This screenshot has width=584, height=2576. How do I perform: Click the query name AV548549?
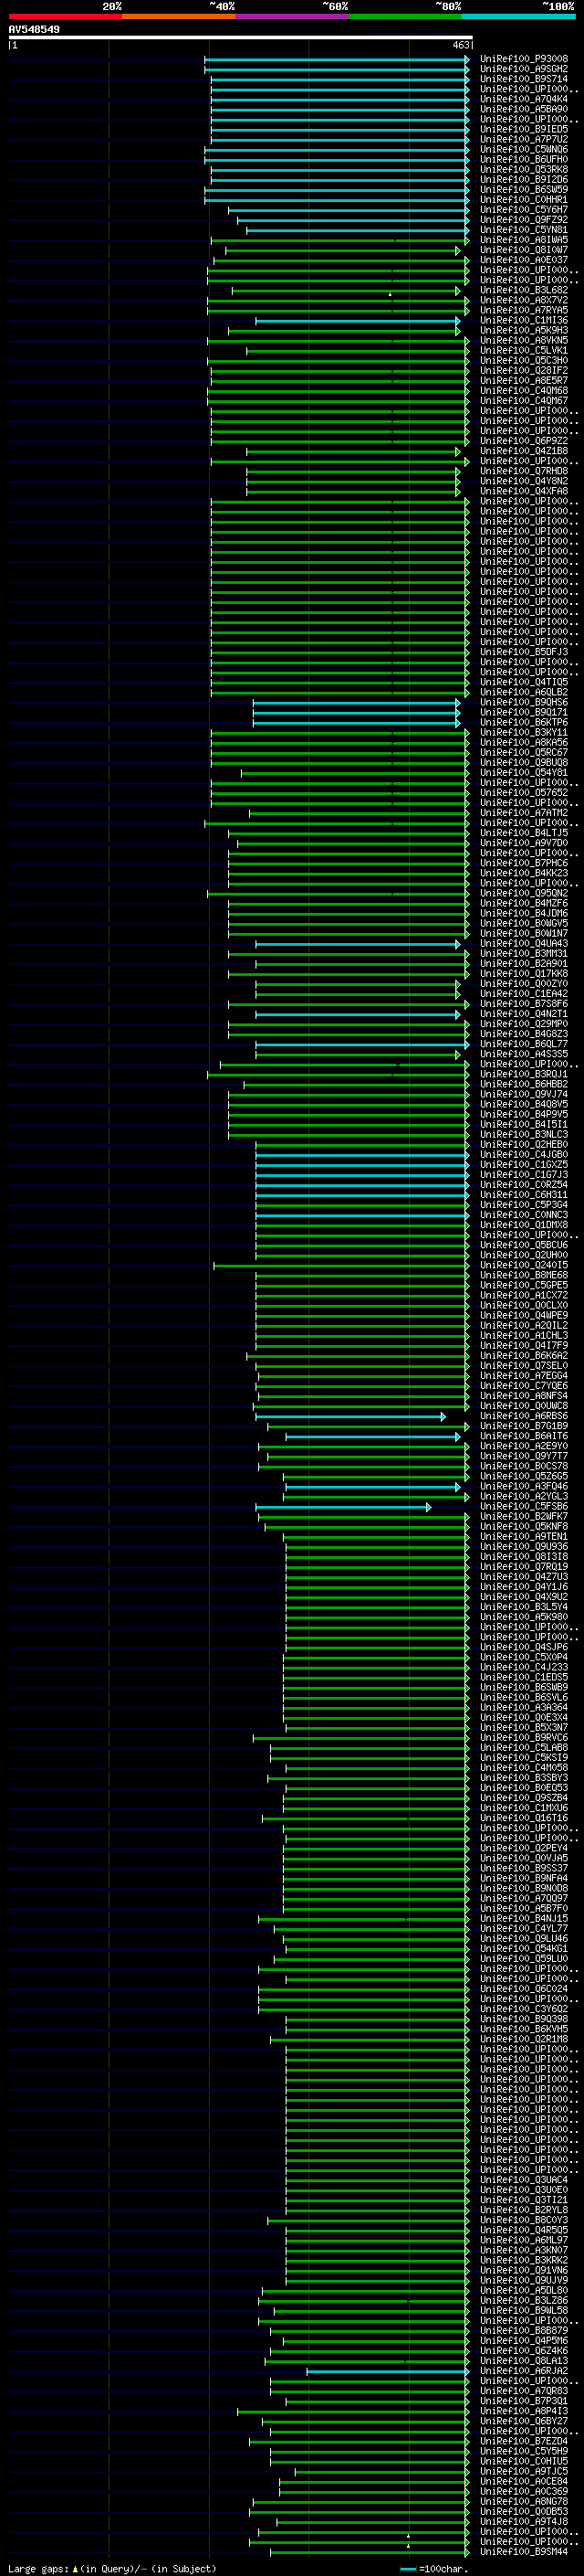[34, 30]
